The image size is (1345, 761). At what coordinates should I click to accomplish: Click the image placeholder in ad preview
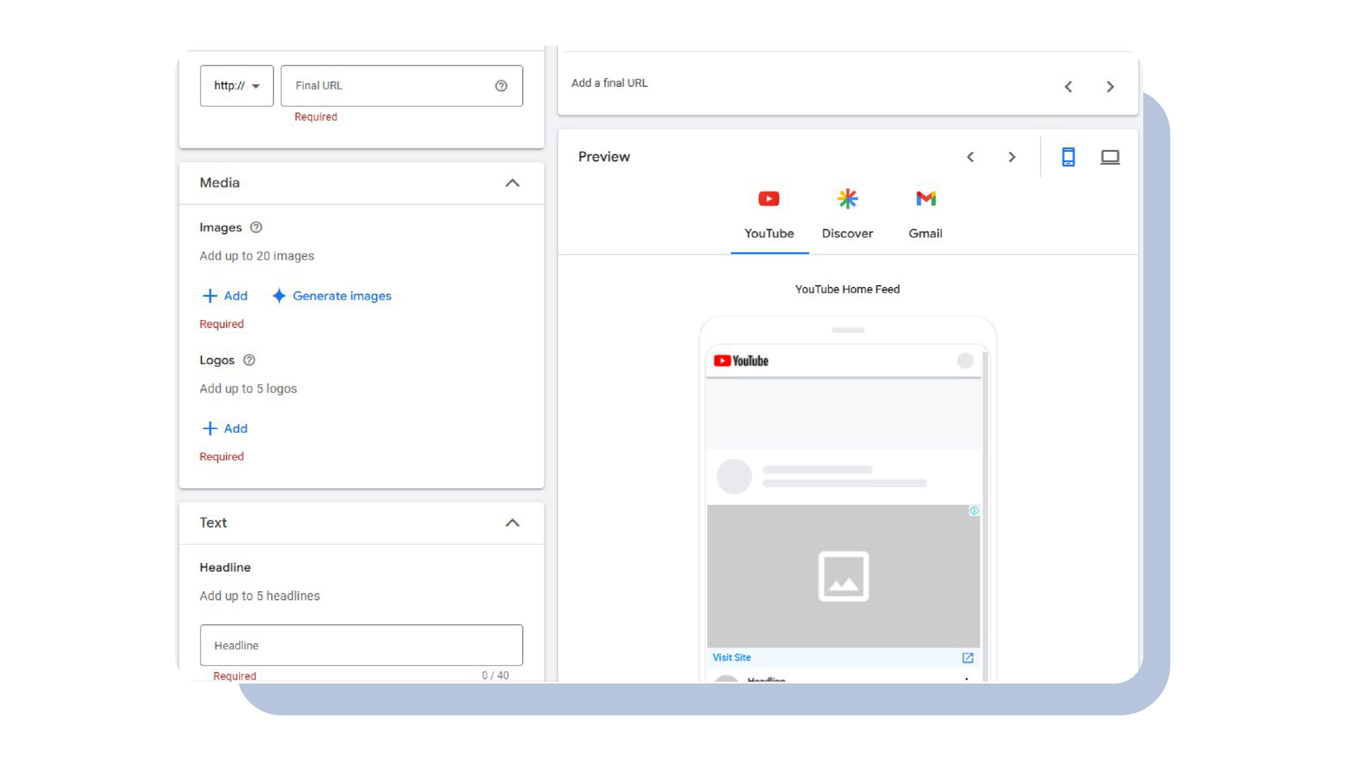coord(843,577)
